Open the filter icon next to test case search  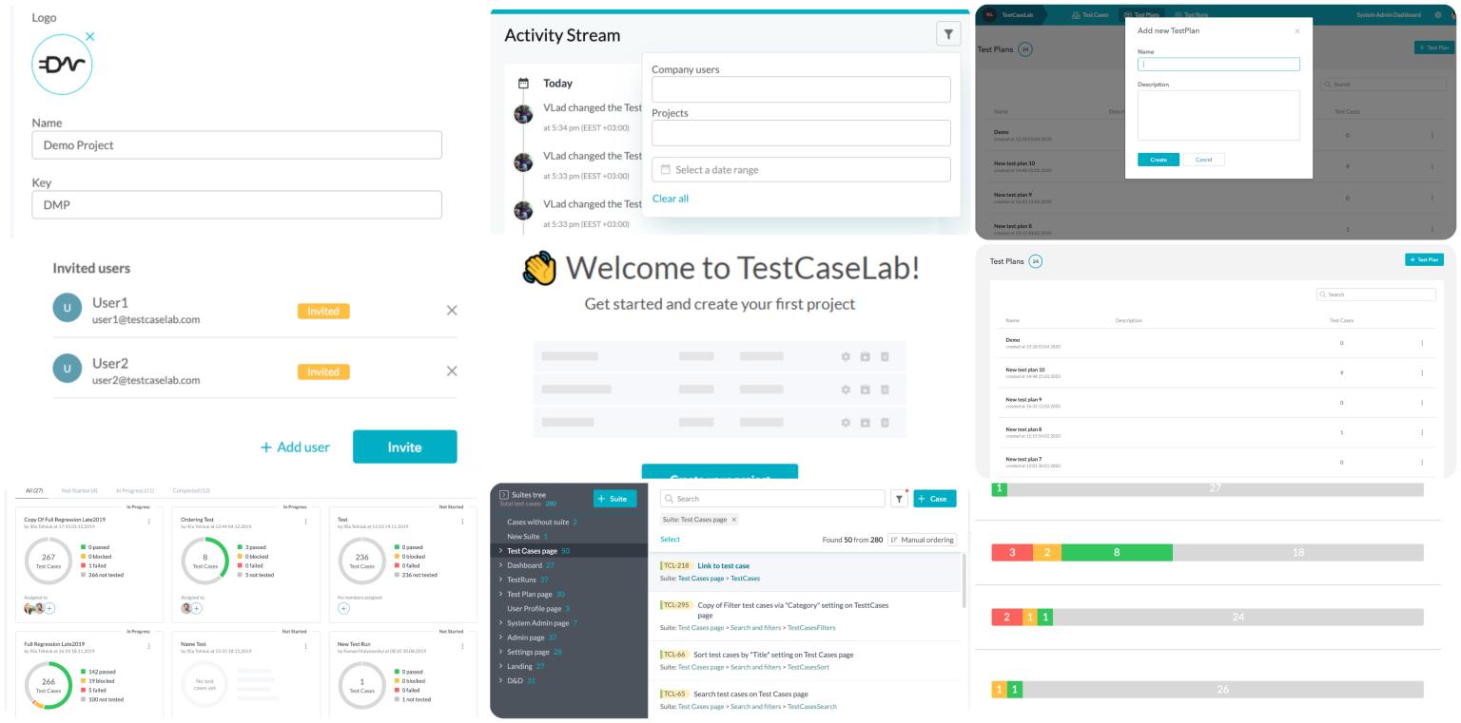point(898,498)
